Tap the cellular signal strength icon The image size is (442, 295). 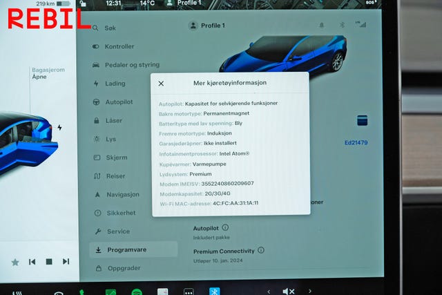[x=361, y=24]
